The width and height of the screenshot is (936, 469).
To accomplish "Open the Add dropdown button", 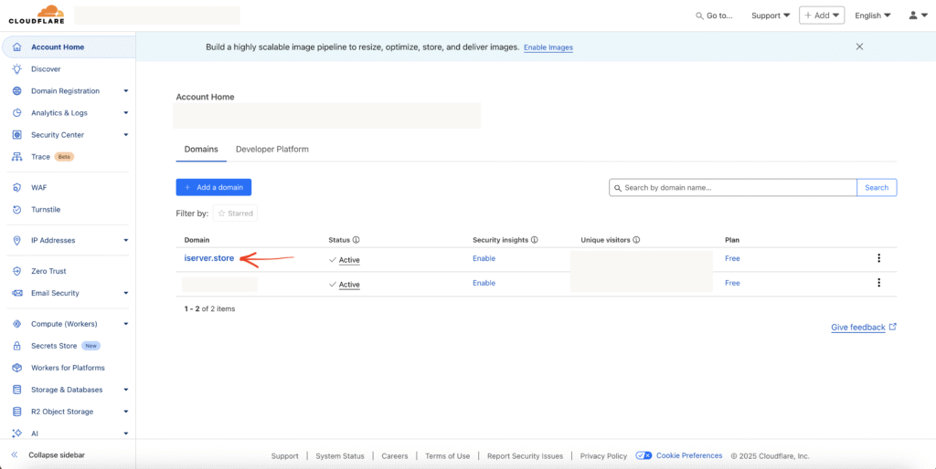I will tap(822, 16).
